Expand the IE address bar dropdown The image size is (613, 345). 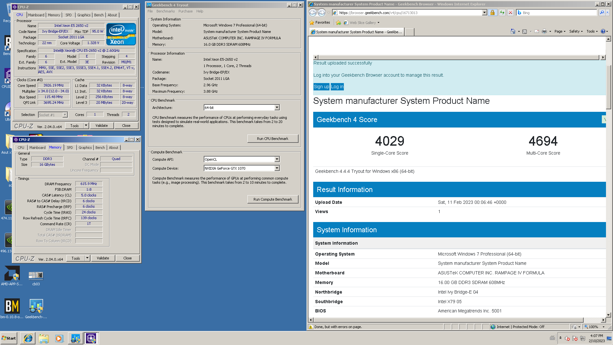[x=484, y=12]
